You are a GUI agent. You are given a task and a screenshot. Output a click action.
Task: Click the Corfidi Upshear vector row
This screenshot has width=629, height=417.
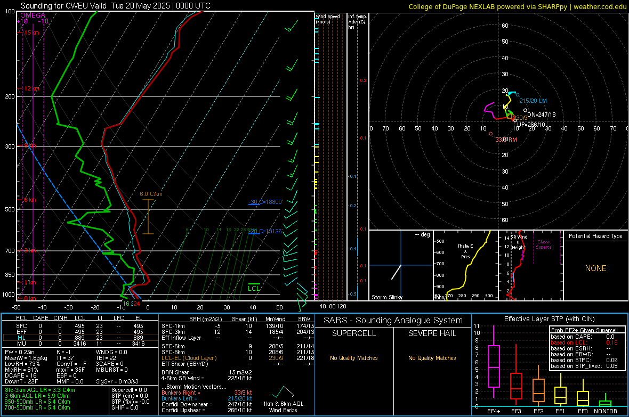(207, 410)
